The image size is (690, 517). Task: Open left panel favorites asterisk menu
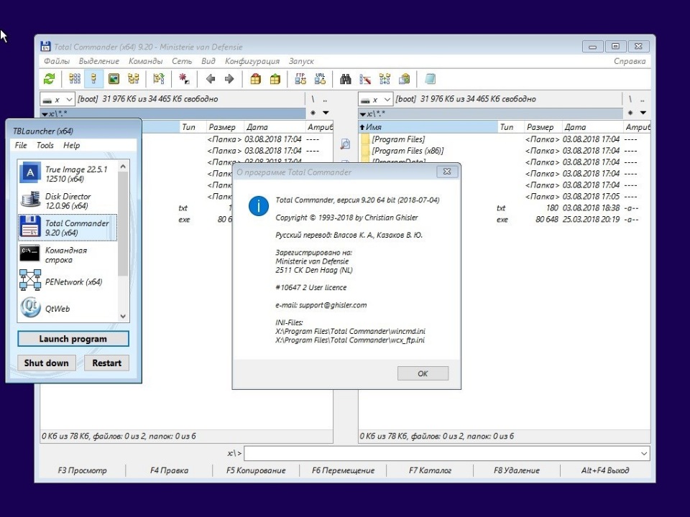tap(313, 113)
